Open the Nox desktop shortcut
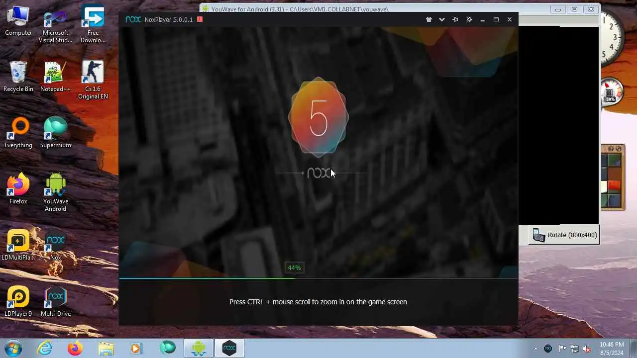637x358 pixels. [56, 245]
